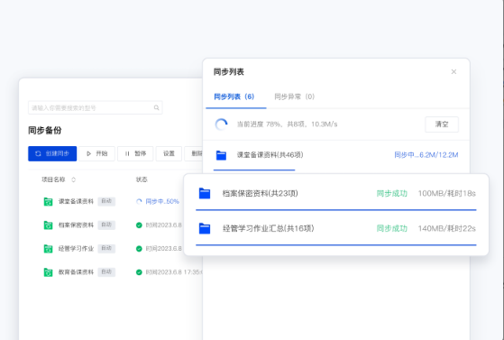
Task: Click the 同步备份 page heading
Action: coord(45,130)
